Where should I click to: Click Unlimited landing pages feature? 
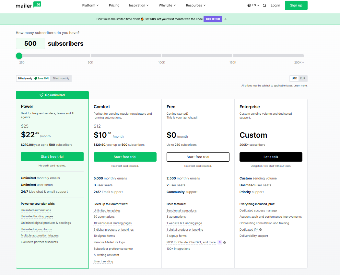[37, 216]
